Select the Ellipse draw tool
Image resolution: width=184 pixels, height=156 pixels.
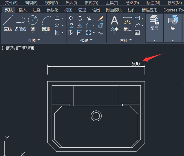pos(57,25)
